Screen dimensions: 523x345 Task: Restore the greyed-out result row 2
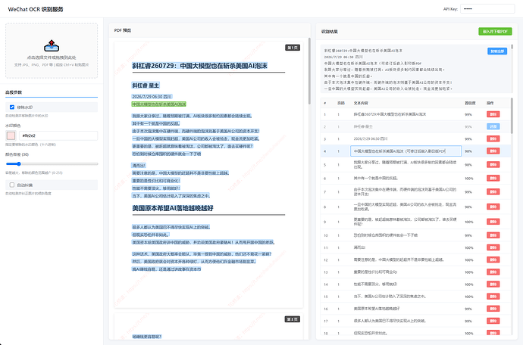pos(493,126)
